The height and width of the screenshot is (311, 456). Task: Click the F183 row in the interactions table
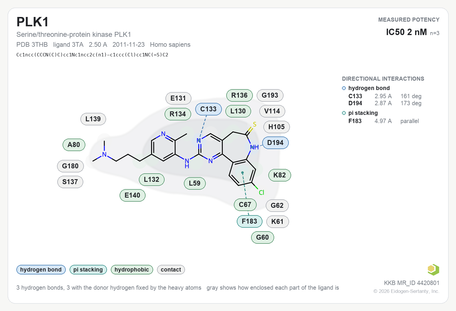point(384,121)
